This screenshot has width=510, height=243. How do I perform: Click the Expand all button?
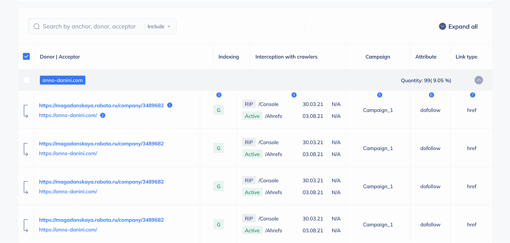point(458,26)
